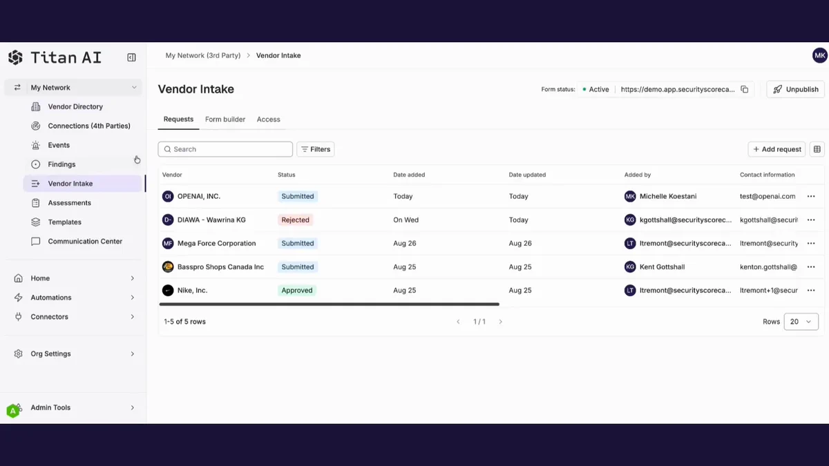829x466 pixels.
Task: Open table column settings icon
Action: point(817,149)
